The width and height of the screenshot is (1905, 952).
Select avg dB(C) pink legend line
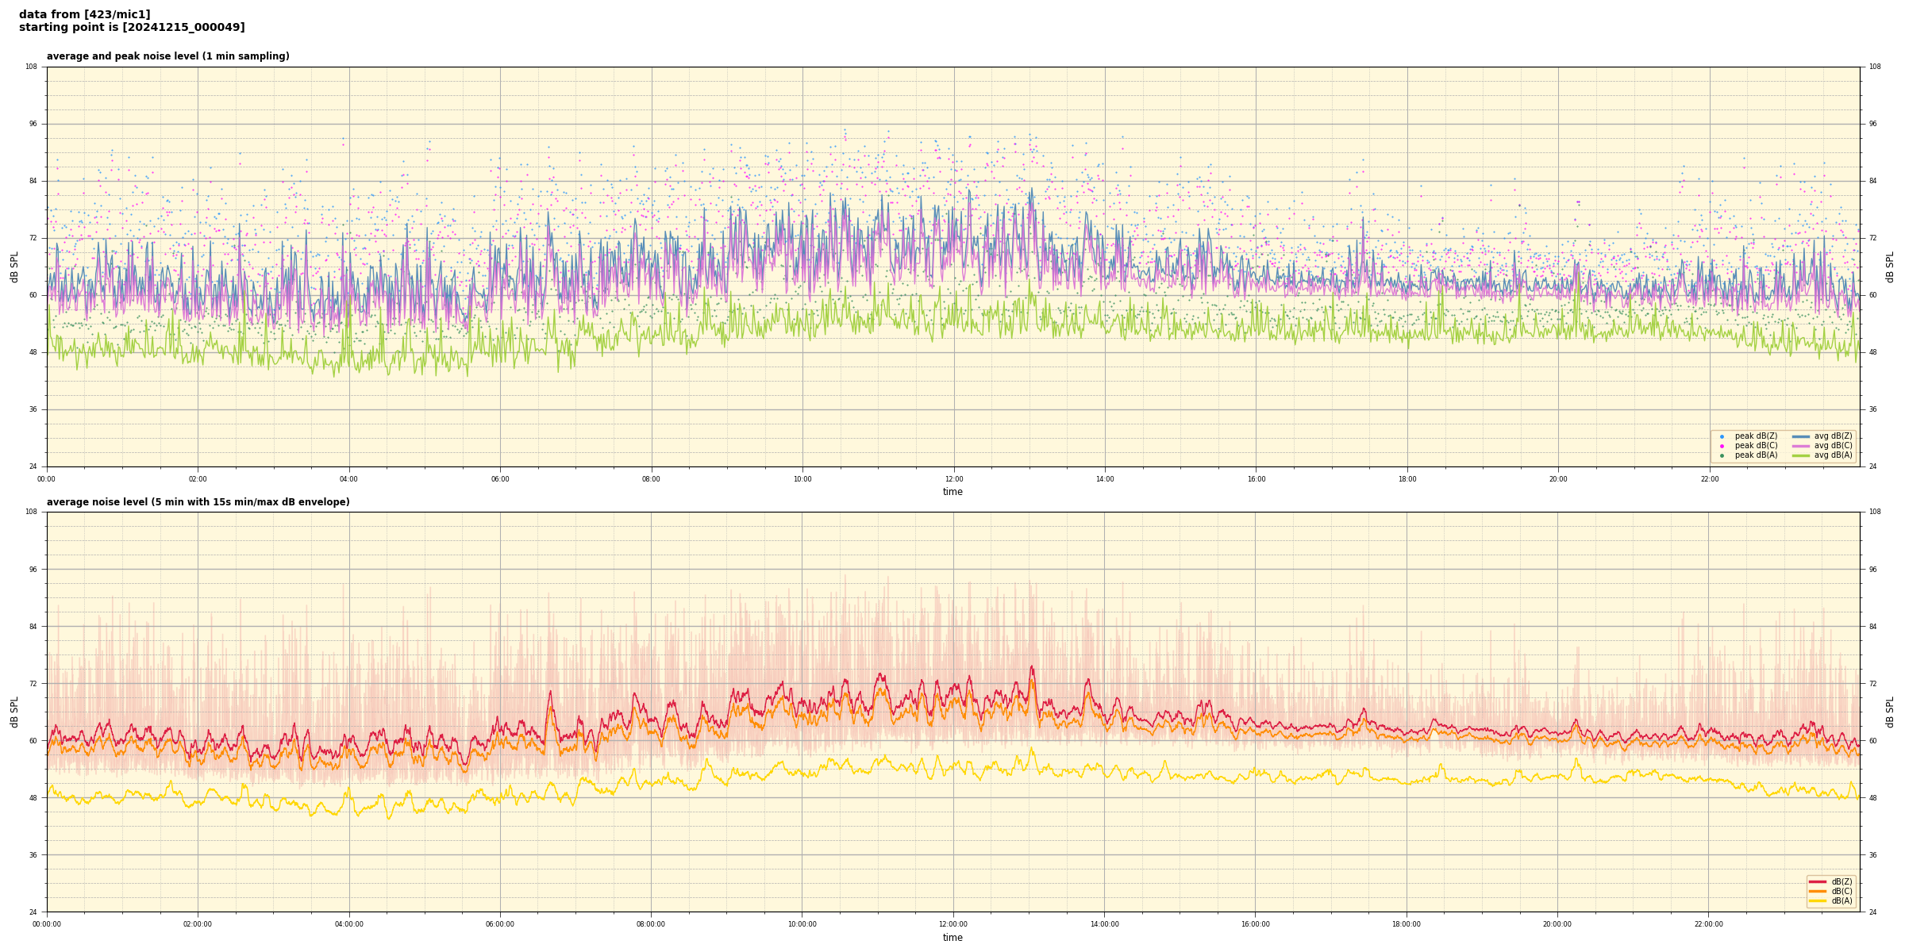coord(1801,446)
